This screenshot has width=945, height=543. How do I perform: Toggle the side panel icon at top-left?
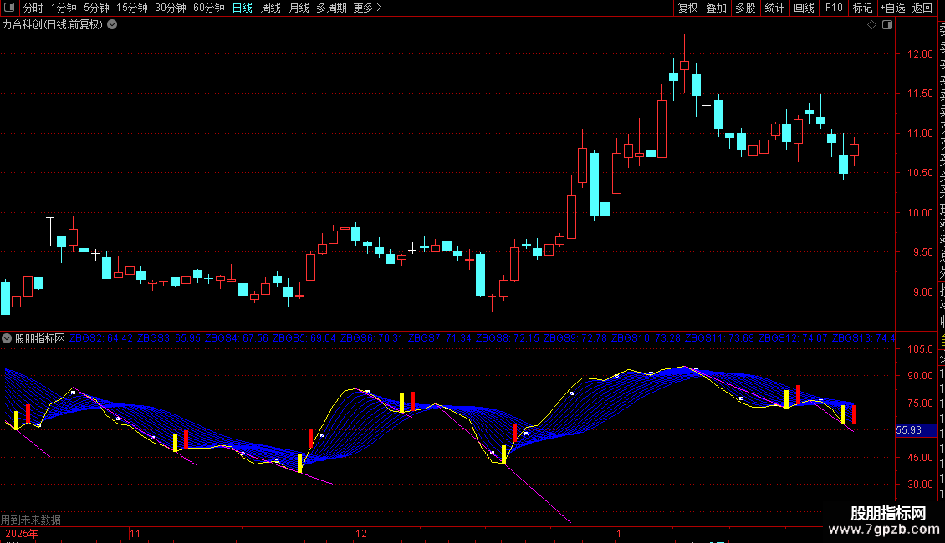[x=9, y=8]
